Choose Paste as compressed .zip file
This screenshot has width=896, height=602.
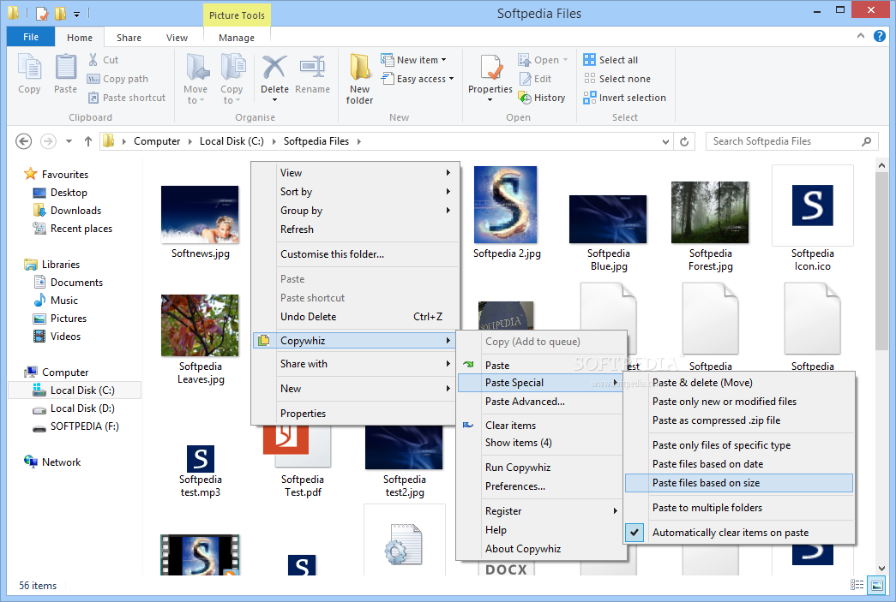pyautogui.click(x=740, y=420)
